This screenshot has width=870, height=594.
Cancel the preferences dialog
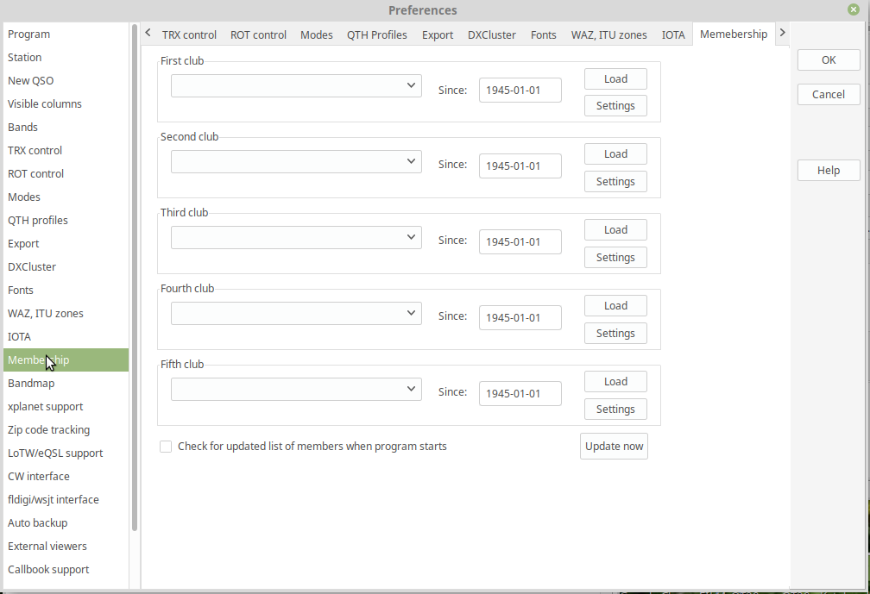[829, 94]
